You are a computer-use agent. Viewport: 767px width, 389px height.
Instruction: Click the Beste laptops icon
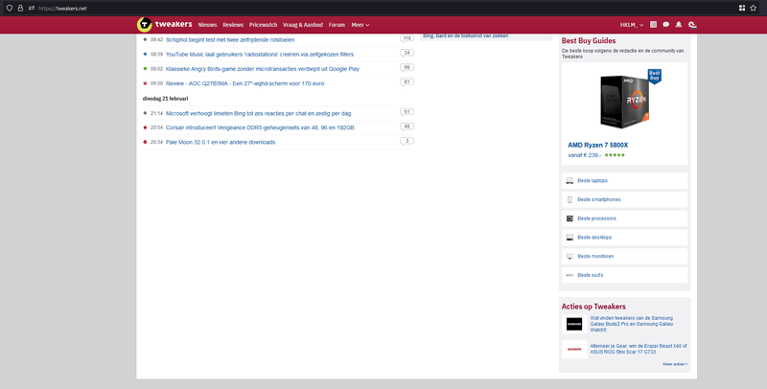click(569, 181)
